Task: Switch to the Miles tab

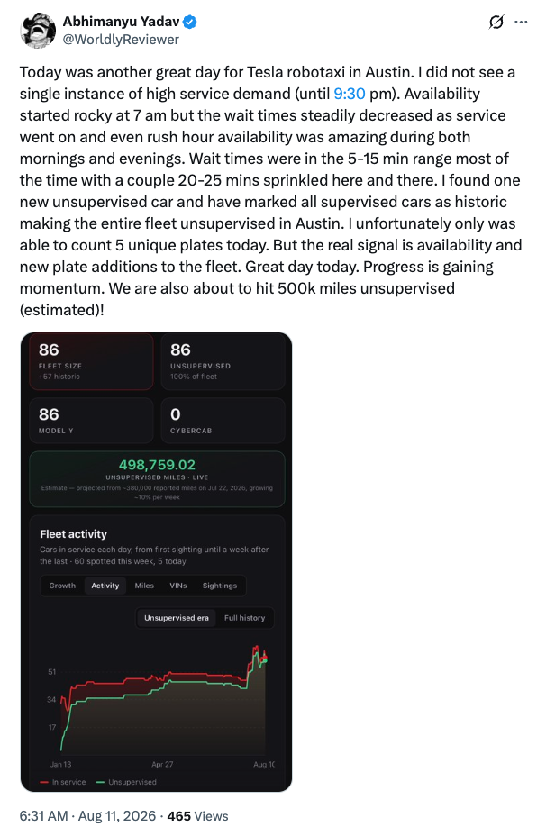Action: [x=144, y=586]
